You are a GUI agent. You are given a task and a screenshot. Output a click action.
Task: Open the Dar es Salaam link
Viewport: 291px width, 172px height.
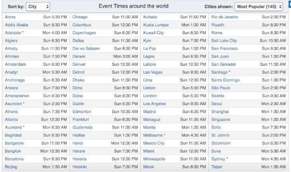coord(86,49)
